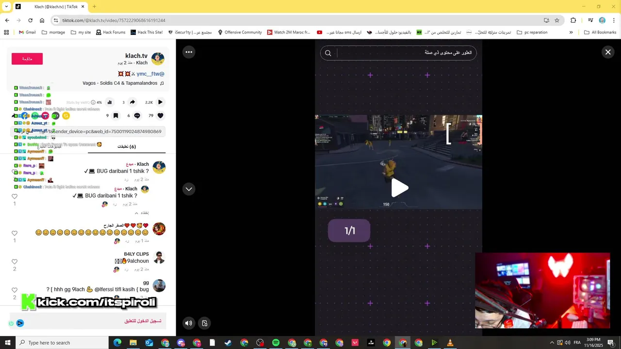Open the montage bookmarks folder
621x349 pixels.
53,32
